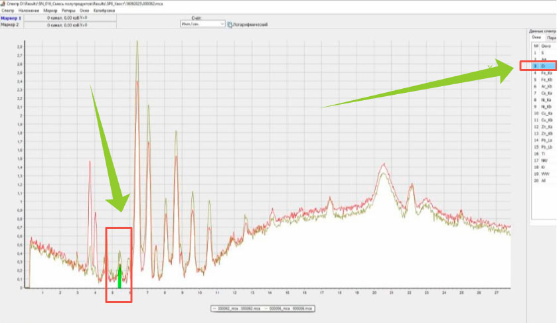Enable the Логарифмический checkbox

point(230,24)
